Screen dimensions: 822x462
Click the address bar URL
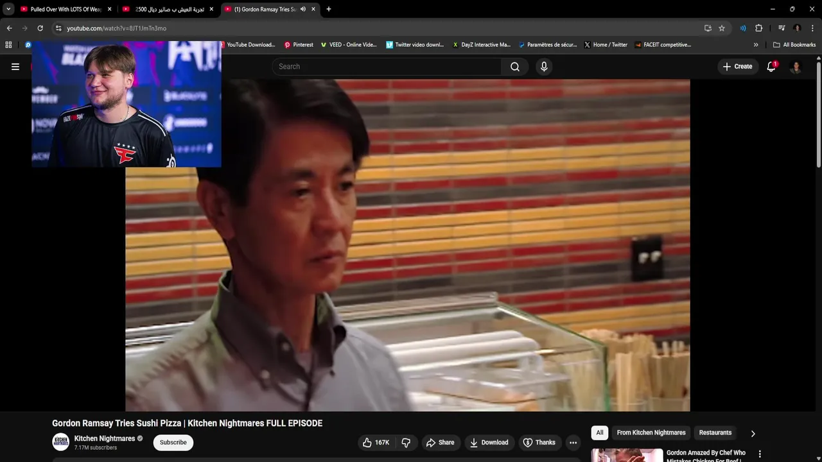click(116, 28)
